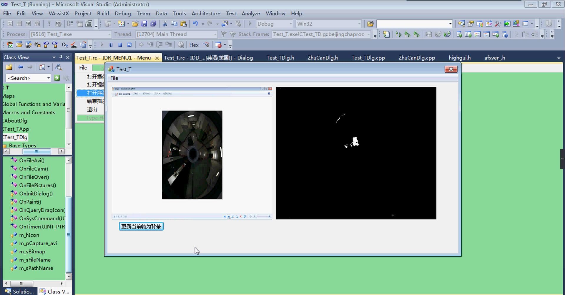Click Class View upper pane horizontal scrollbar thumb

click(36, 151)
